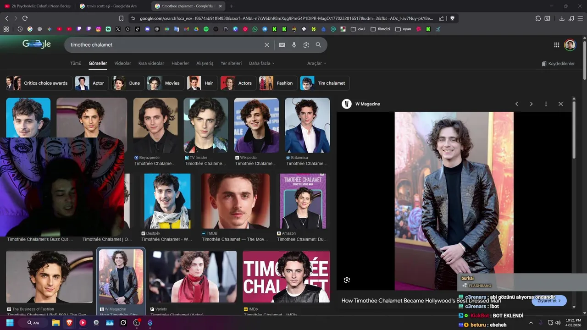587x330 pixels.
Task: Start voice search with the microphone
Action: tap(294, 45)
